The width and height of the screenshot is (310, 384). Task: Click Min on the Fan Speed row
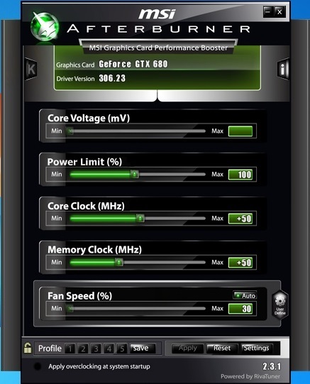coord(57,308)
